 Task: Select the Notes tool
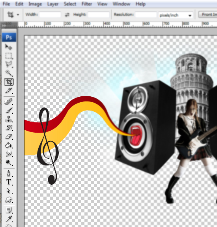[9, 210]
